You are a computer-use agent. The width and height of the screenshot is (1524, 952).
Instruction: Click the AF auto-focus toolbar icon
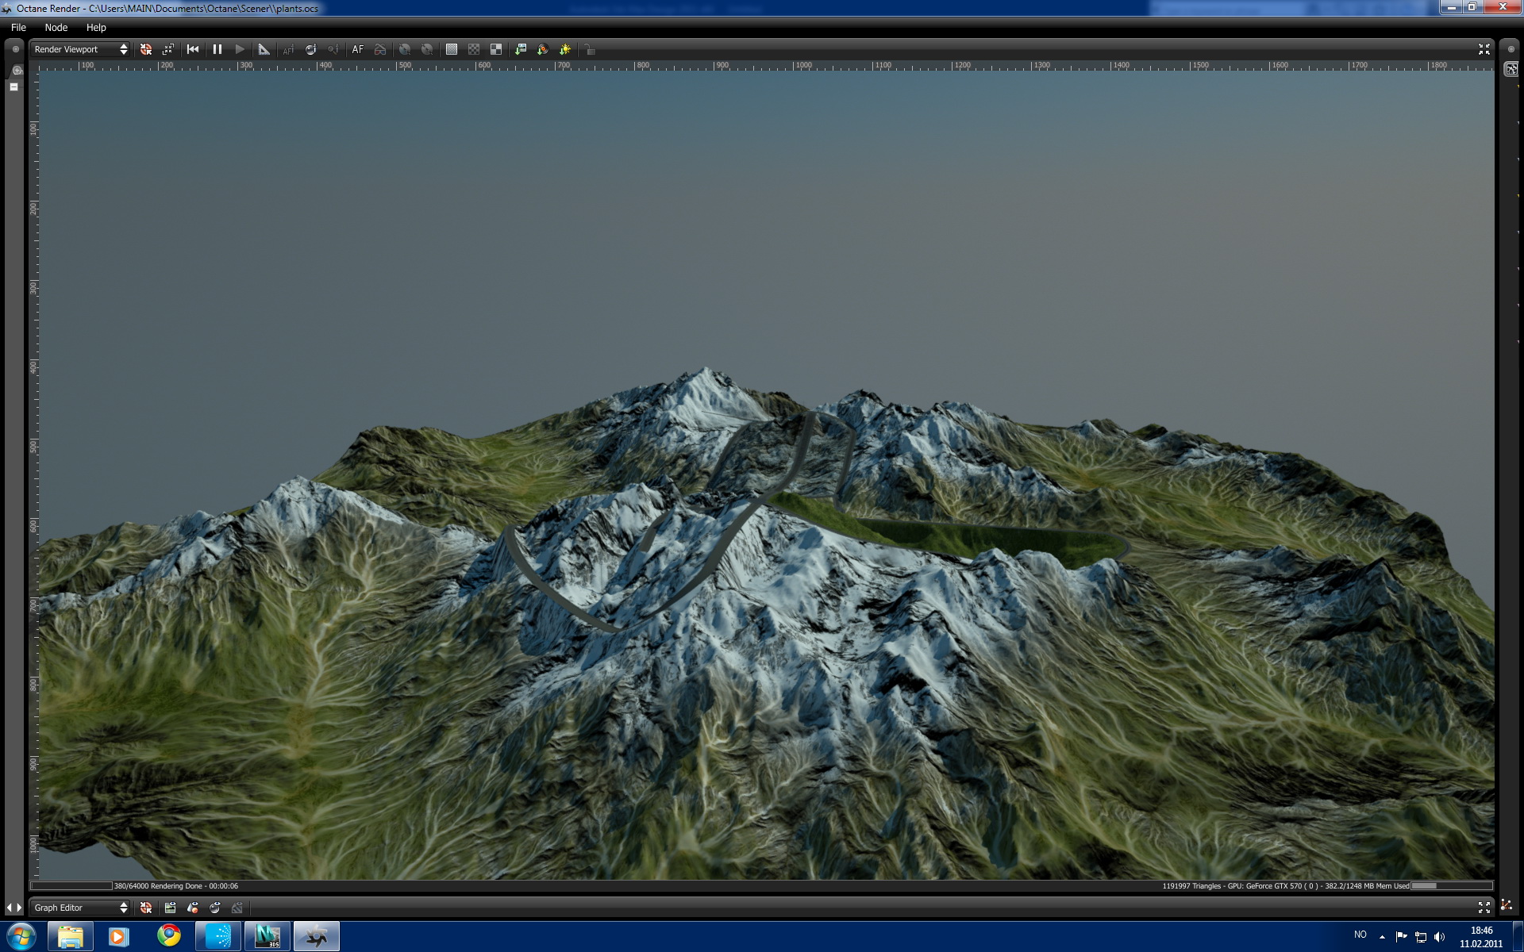point(358,49)
